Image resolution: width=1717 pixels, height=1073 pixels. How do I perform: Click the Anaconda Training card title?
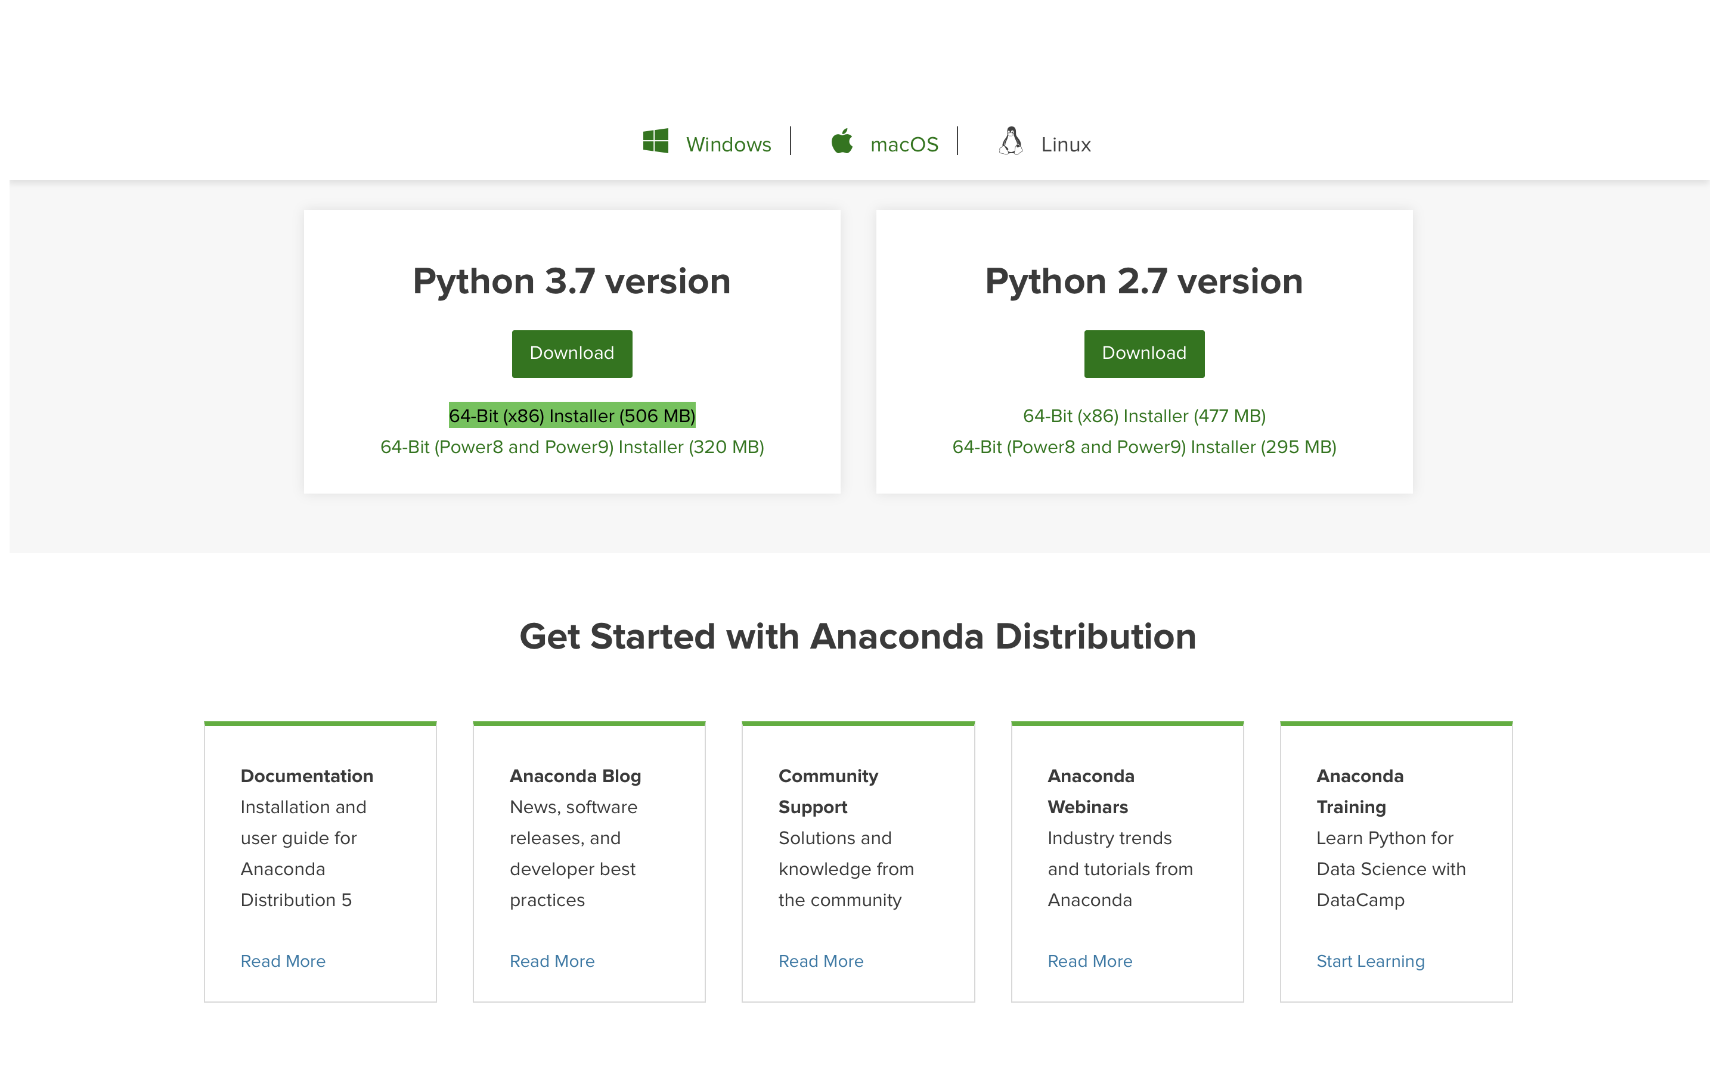(1359, 791)
